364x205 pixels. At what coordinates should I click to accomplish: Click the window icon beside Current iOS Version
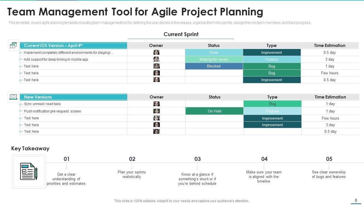coord(13,46)
